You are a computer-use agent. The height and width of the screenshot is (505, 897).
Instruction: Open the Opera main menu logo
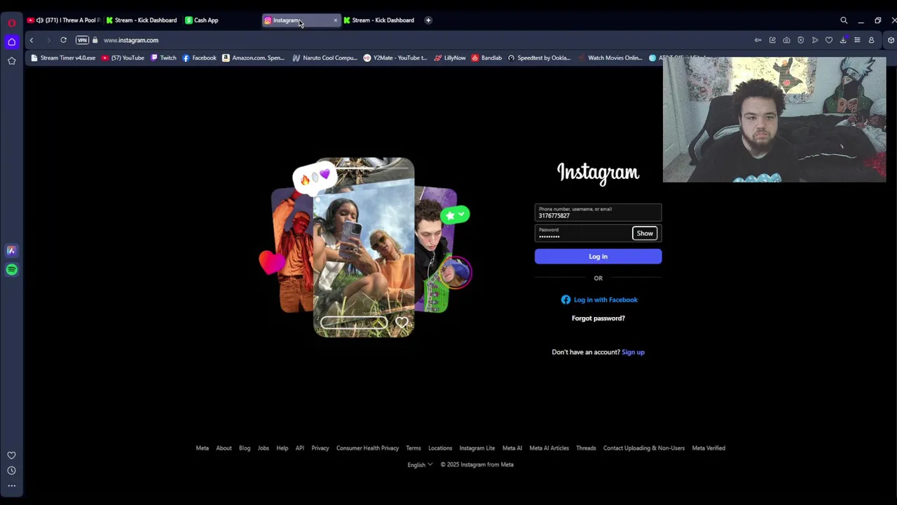[x=11, y=22]
